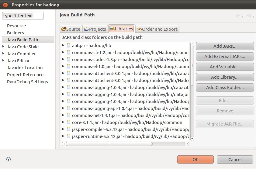Click the jar icon beside core-3.1.1.jar

tap(69, 122)
